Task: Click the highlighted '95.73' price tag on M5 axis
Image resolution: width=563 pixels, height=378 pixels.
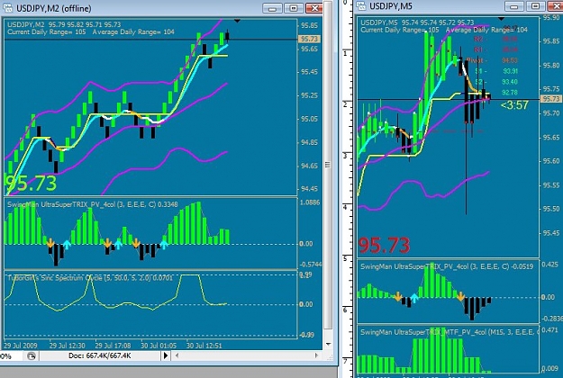Action: [550, 99]
